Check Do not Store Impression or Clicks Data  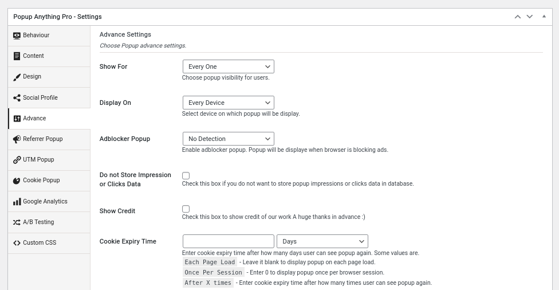tap(186, 175)
